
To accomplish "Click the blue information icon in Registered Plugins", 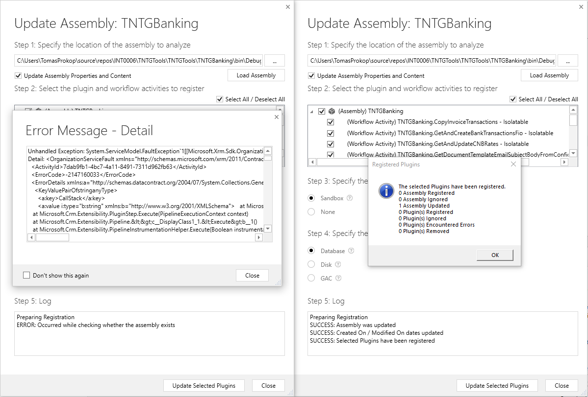I will coord(386,191).
